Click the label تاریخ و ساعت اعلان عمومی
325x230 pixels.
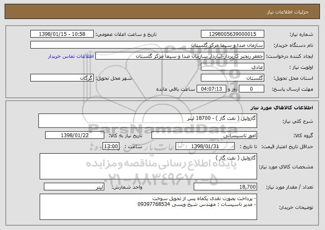(x=126, y=35)
